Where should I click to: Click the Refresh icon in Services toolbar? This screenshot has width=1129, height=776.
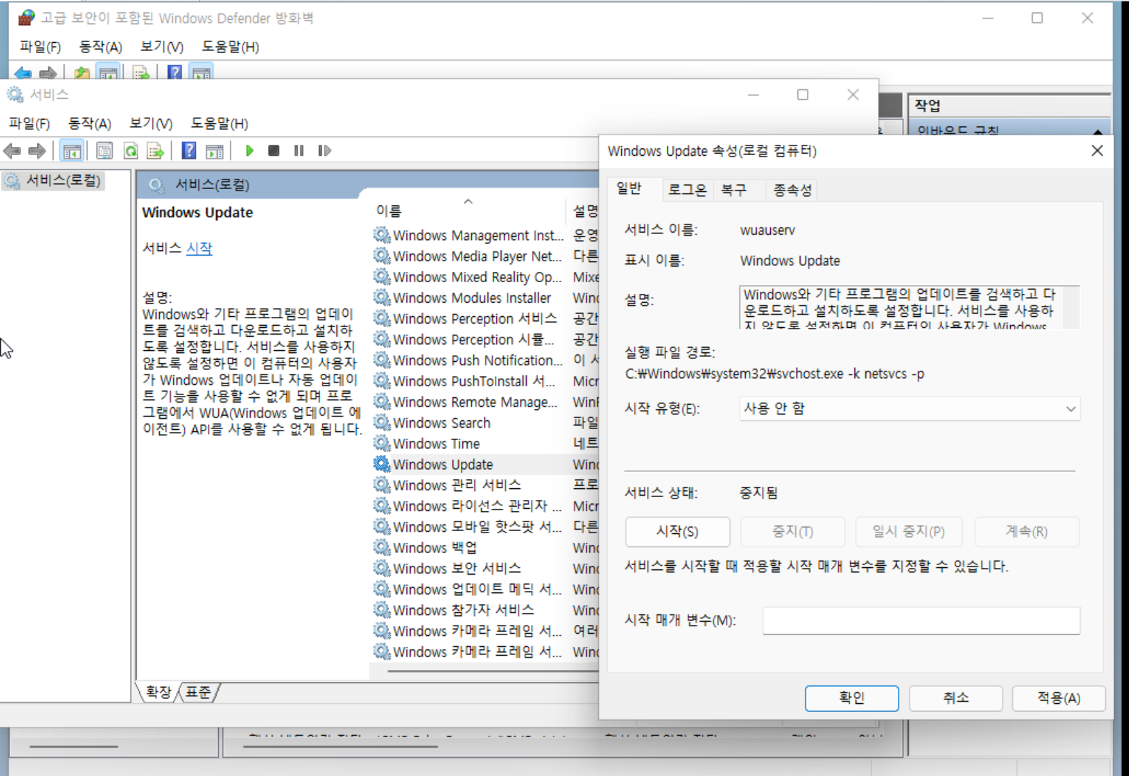tap(131, 151)
